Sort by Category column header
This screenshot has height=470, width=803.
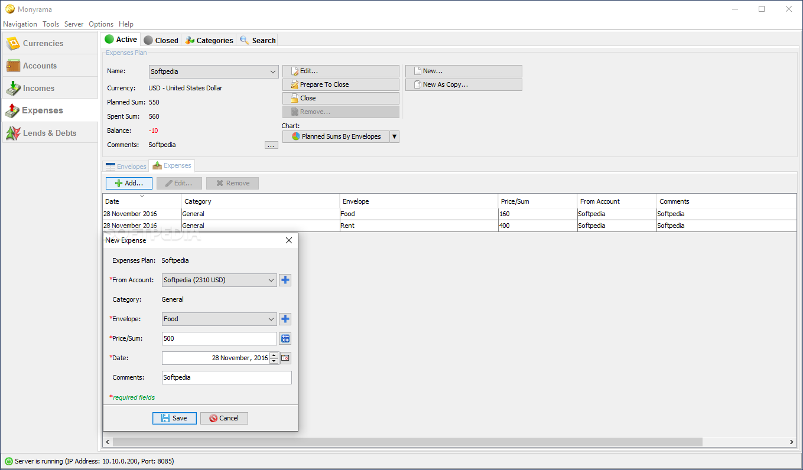click(261, 201)
